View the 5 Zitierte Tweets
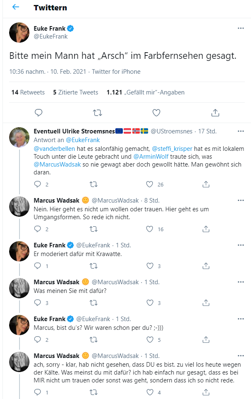251x399 pixels. click(76, 92)
